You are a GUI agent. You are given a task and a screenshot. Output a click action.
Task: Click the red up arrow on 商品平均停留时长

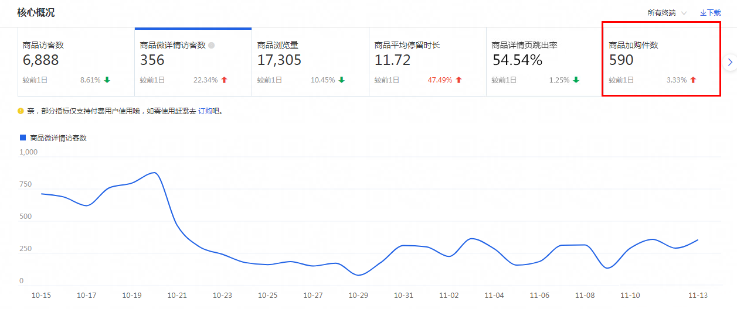(458, 80)
